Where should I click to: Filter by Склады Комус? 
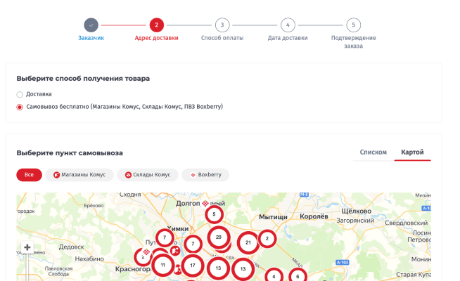(148, 175)
